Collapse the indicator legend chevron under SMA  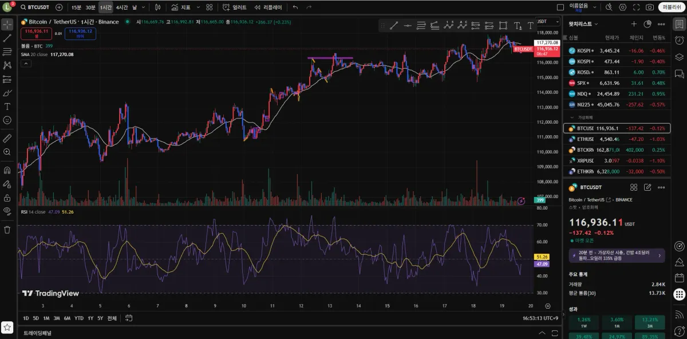click(26, 64)
